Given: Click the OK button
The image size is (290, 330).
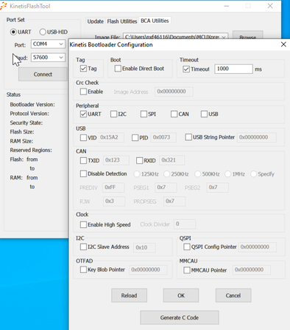Looking at the screenshot, I should (181, 295).
